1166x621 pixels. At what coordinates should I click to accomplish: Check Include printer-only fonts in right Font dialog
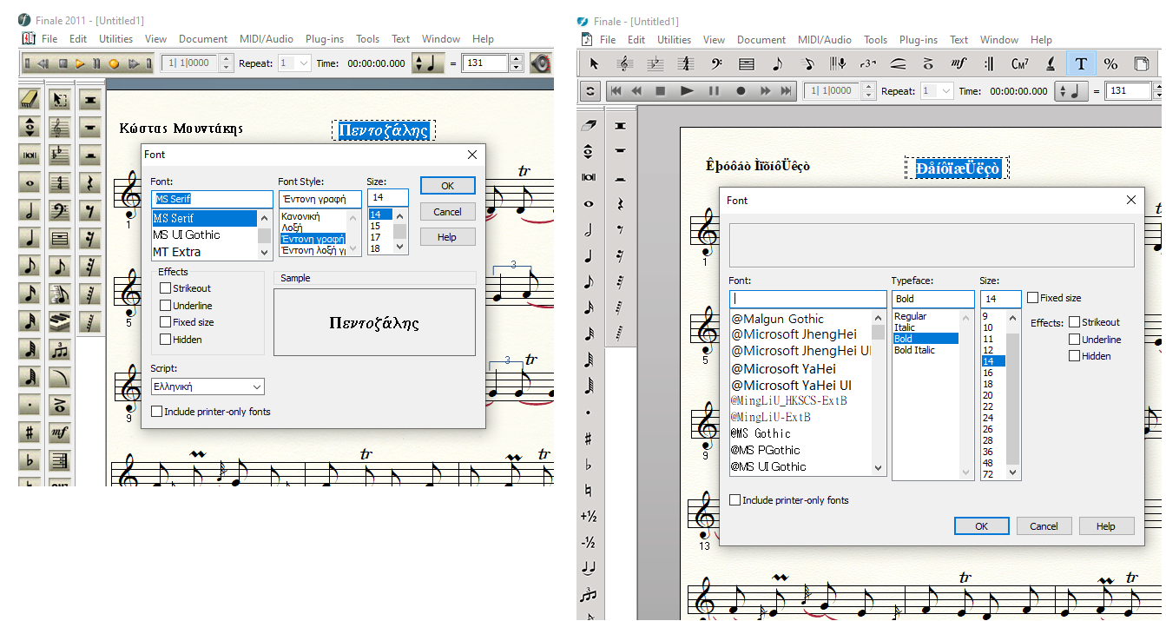(x=735, y=500)
